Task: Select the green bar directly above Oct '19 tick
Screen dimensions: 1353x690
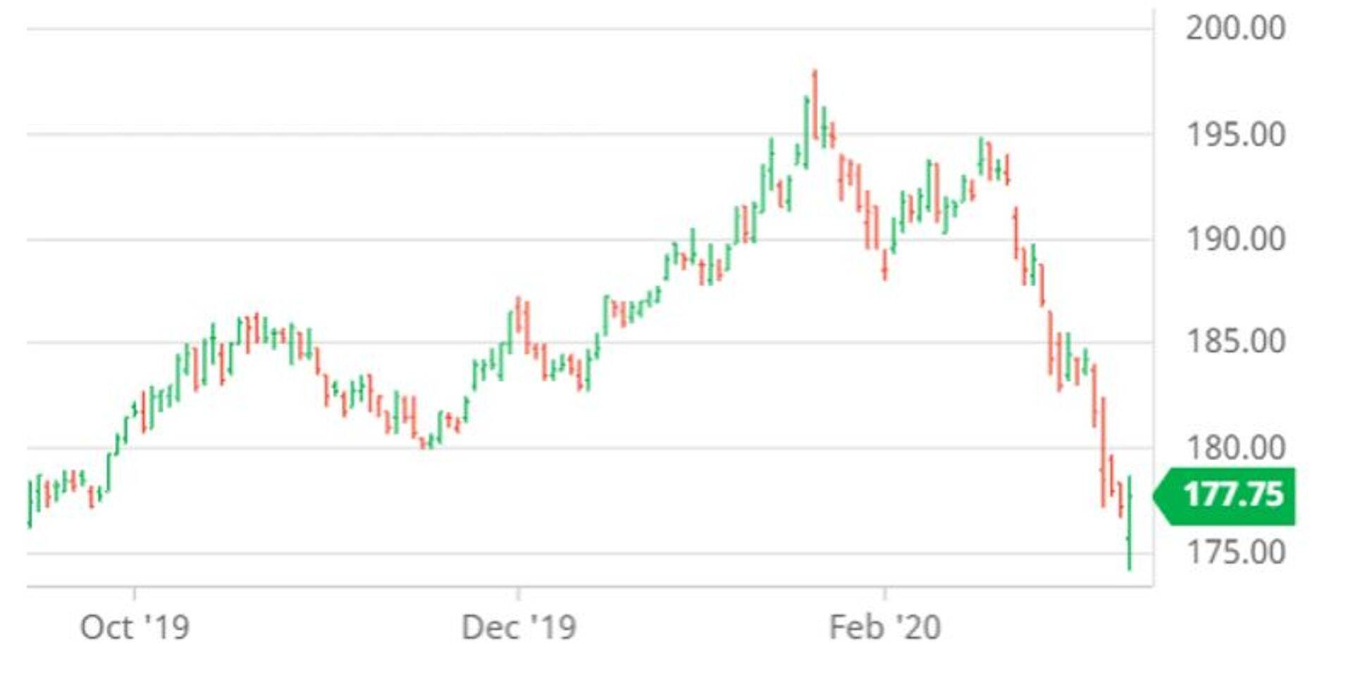Action: [x=135, y=409]
